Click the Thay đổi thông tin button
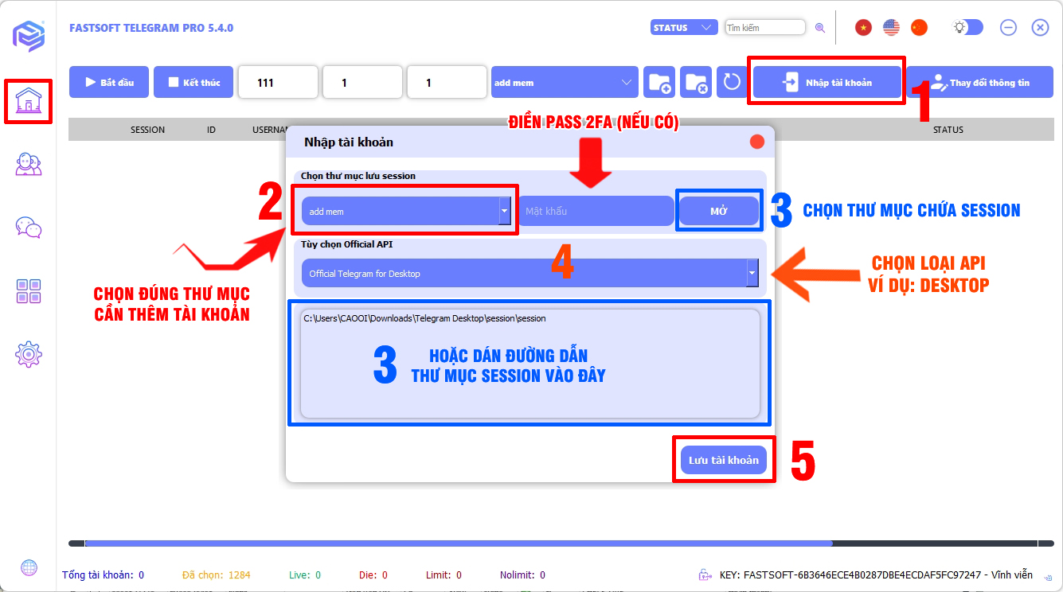 [x=979, y=82]
